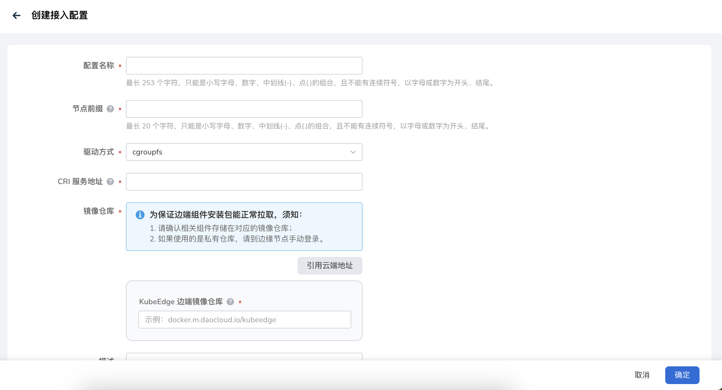Viewport: 722px width, 390px height.
Task: Click the back arrow icon
Action: 17,15
